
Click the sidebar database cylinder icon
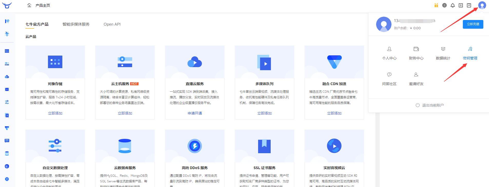pyautogui.click(x=7, y=153)
